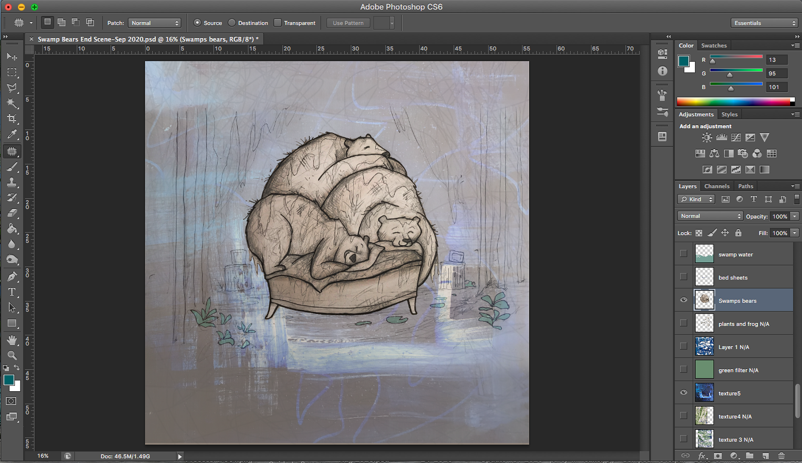
Task: Add a Color Balance adjustment
Action: click(x=714, y=154)
